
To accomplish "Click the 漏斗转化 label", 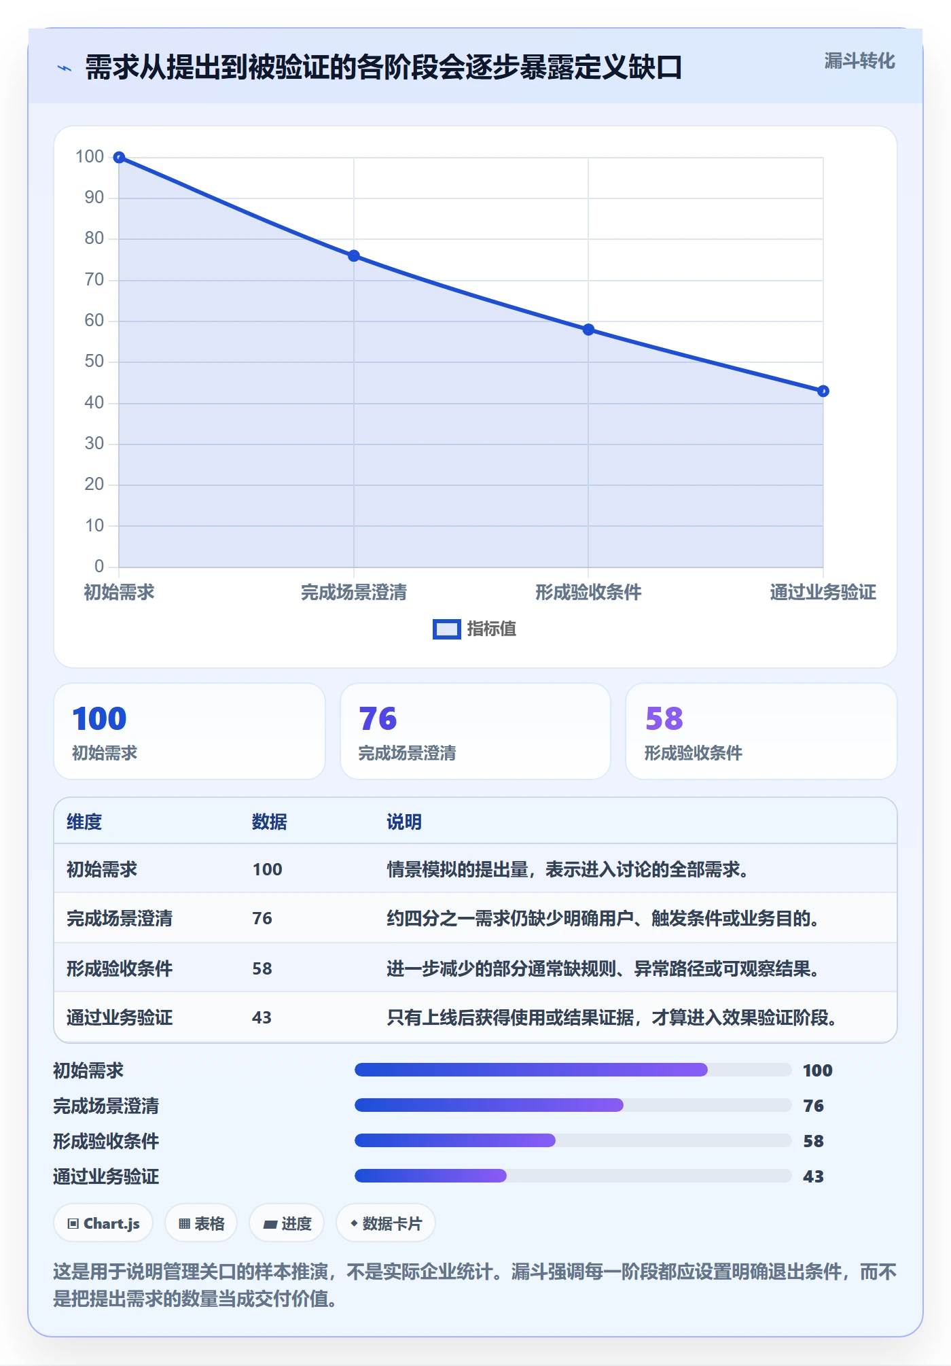I will [859, 61].
